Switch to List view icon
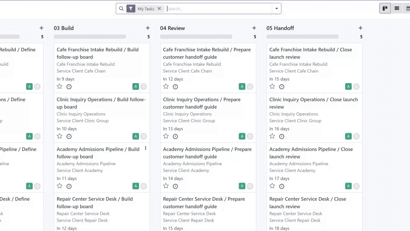410x231 pixels. pos(397,9)
